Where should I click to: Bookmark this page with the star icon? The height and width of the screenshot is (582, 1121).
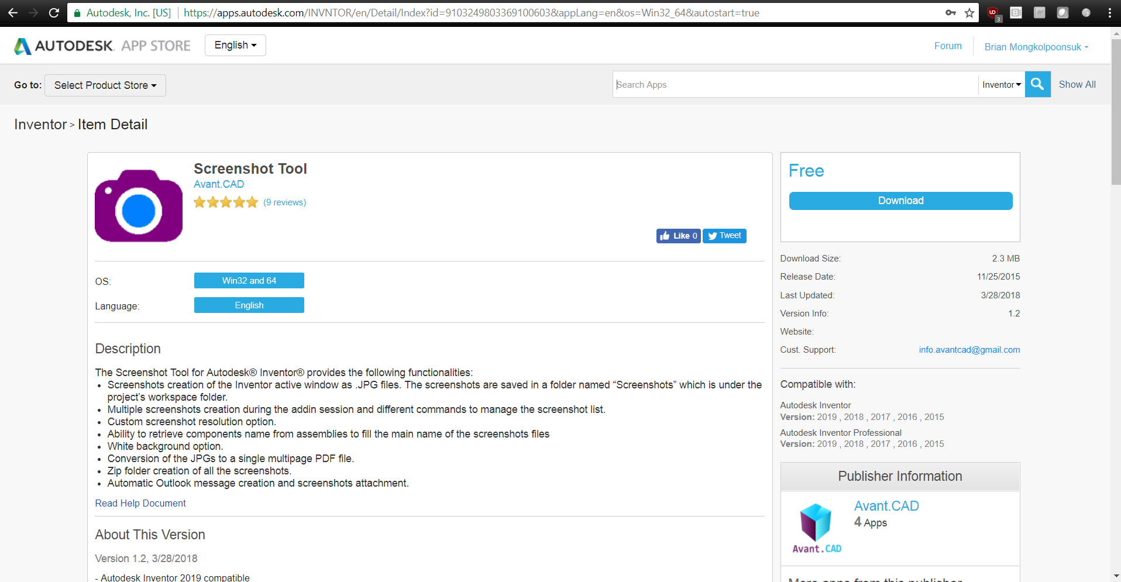click(969, 13)
